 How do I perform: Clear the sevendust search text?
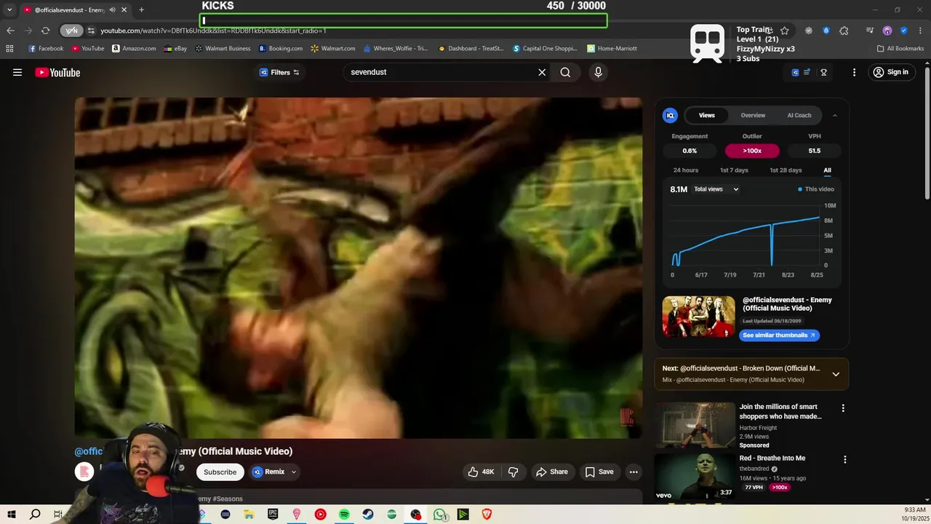point(542,72)
